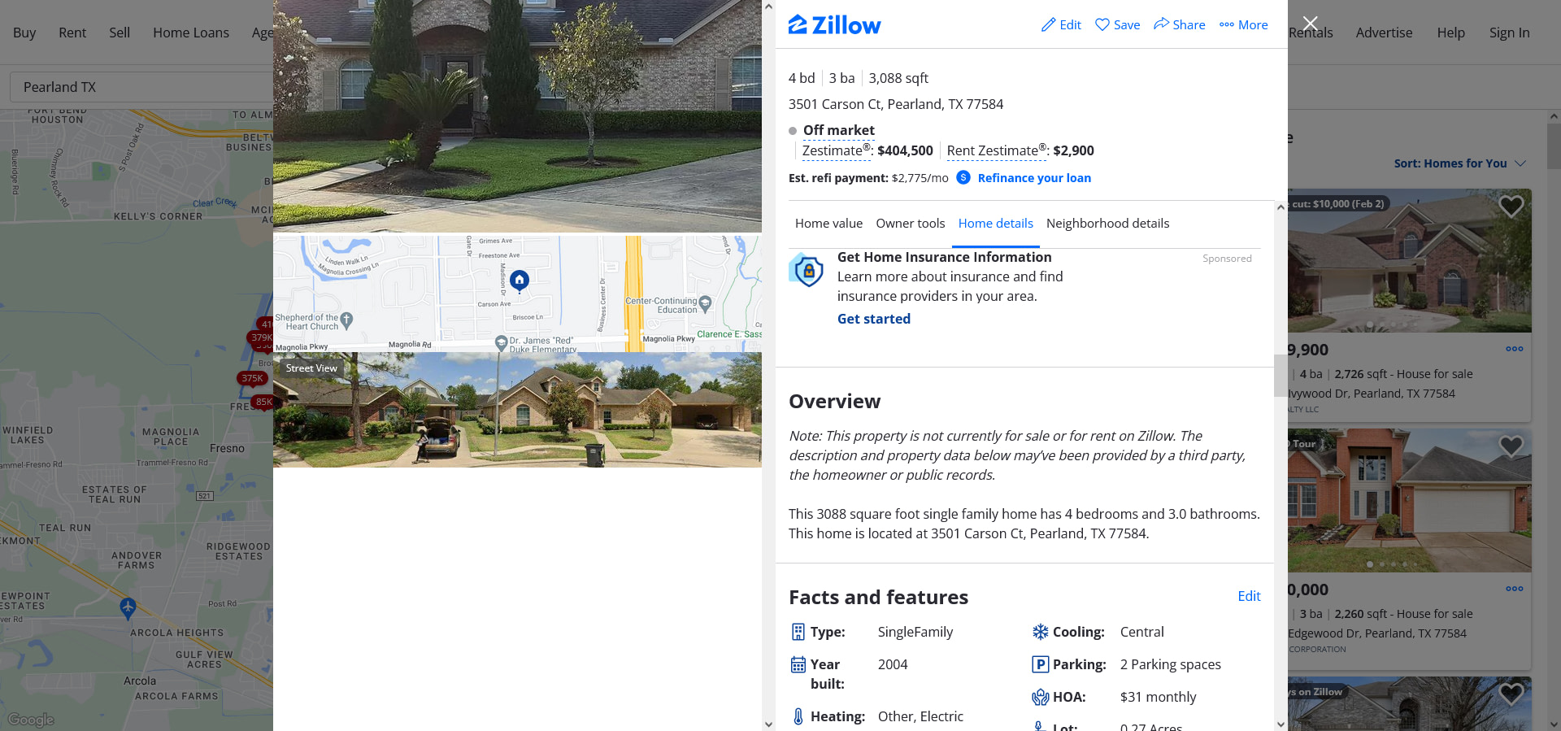1561x731 pixels.
Task: Click the Pearland TX search field
Action: [141, 87]
